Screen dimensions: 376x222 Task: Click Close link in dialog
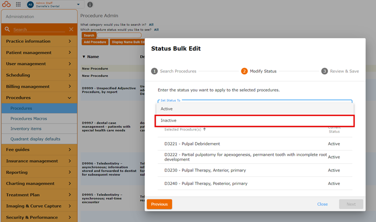pyautogui.click(x=322, y=204)
